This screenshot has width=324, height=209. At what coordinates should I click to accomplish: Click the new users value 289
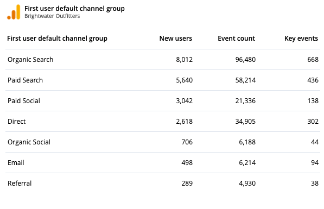pyautogui.click(x=187, y=183)
